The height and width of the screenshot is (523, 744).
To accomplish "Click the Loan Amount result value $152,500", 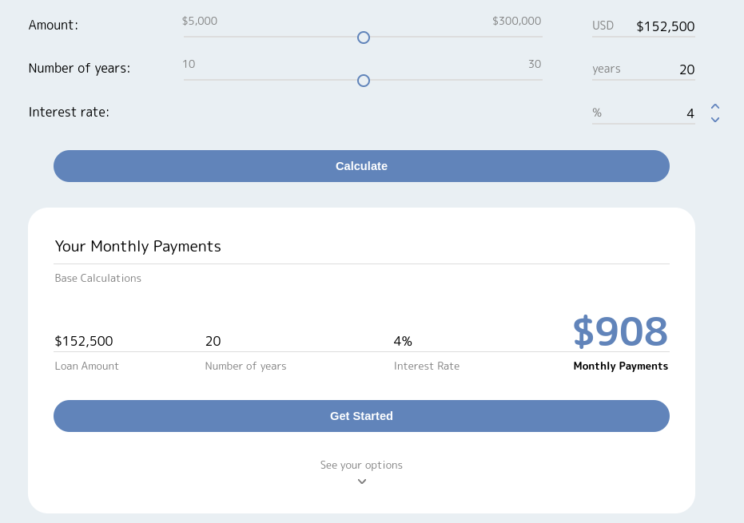I will [x=83, y=341].
